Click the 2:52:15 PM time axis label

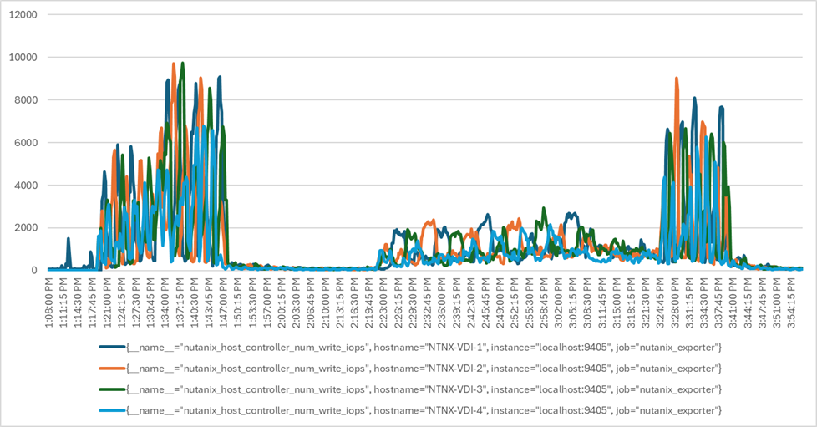pos(515,303)
